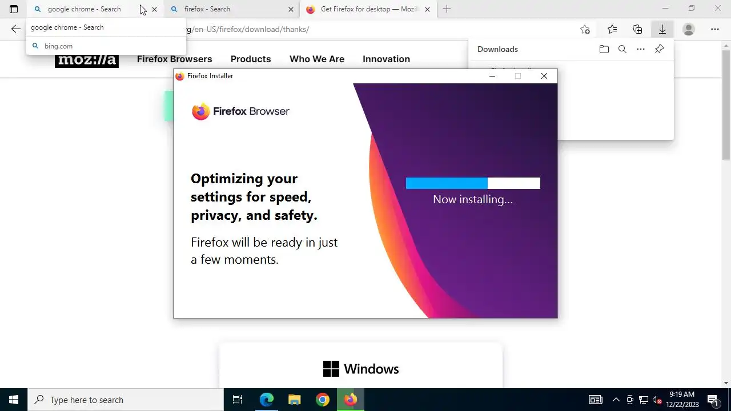
Task: Search downloads with magnifier icon
Action: [622, 49]
